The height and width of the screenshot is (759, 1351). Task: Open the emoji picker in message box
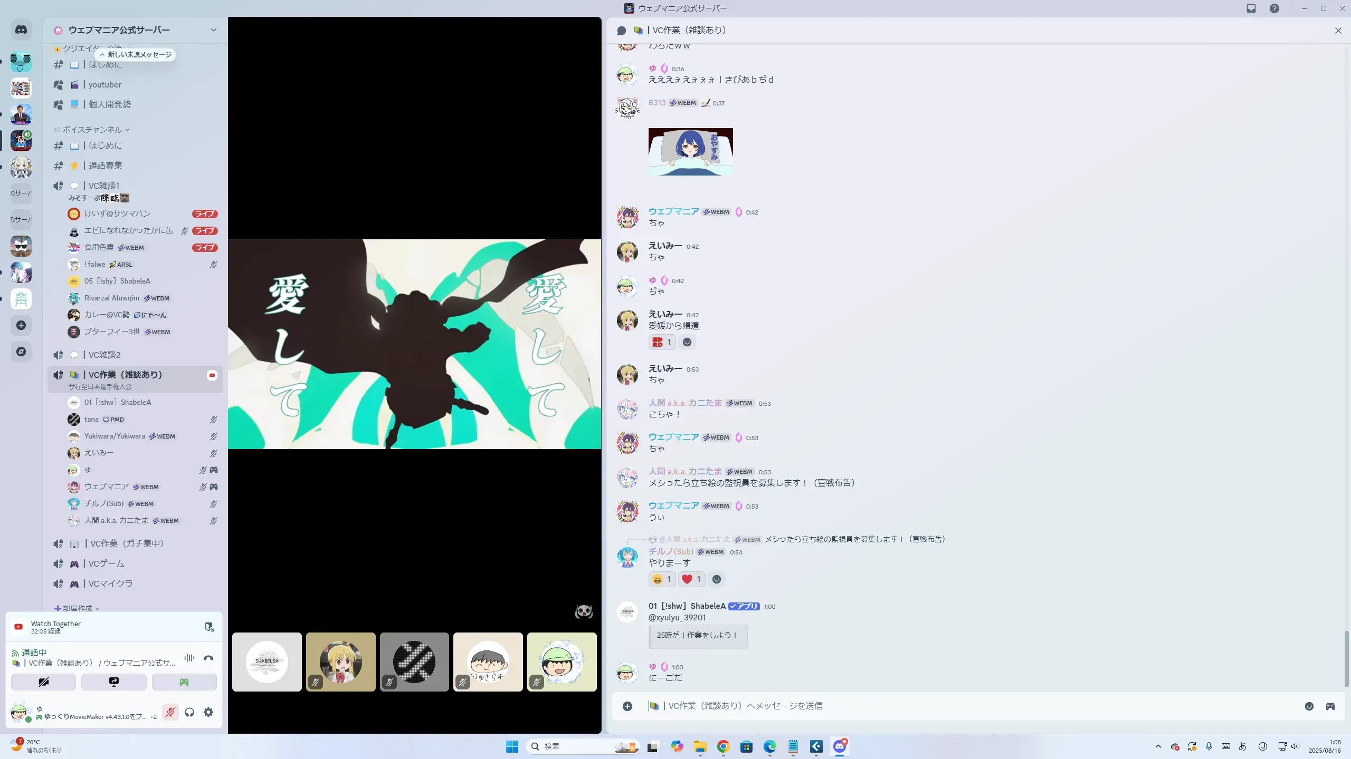coord(1309,706)
